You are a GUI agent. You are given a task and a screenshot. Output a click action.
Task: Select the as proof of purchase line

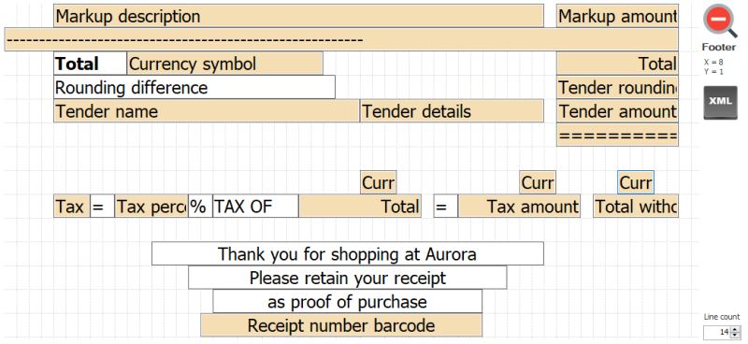pos(347,302)
